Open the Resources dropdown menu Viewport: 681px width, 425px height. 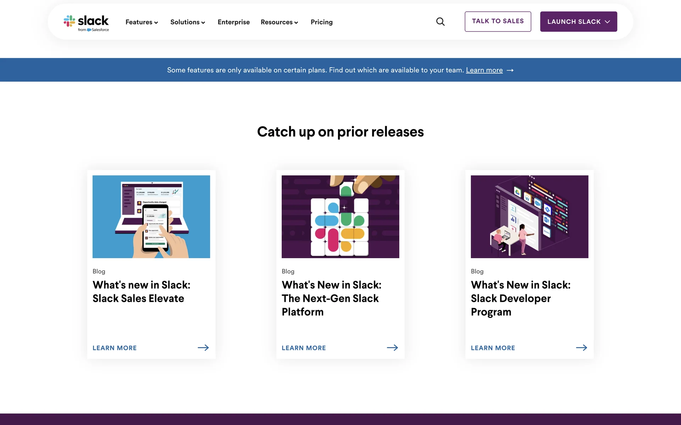279,22
